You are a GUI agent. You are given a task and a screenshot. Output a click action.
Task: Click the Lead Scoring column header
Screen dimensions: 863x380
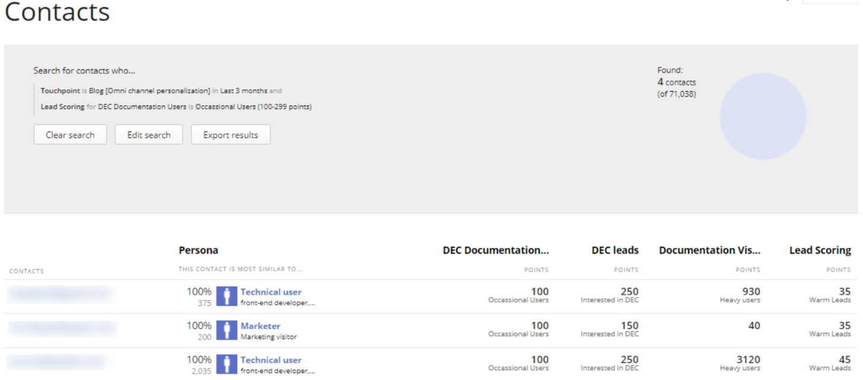(x=820, y=250)
